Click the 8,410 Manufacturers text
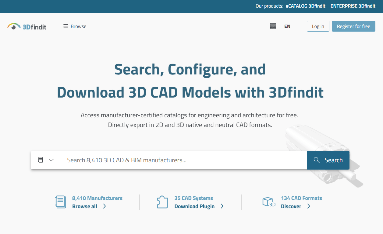This screenshot has width=383, height=234. [97, 198]
